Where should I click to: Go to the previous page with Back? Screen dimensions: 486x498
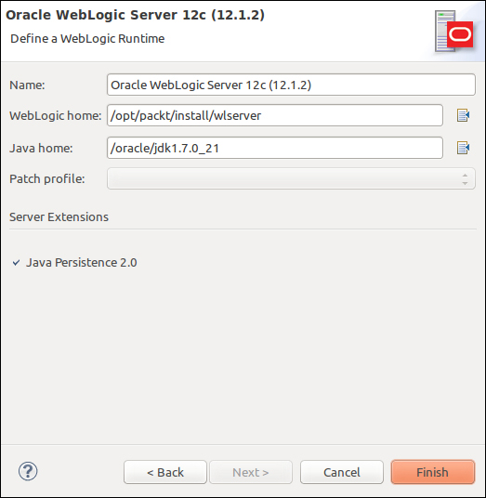165,472
